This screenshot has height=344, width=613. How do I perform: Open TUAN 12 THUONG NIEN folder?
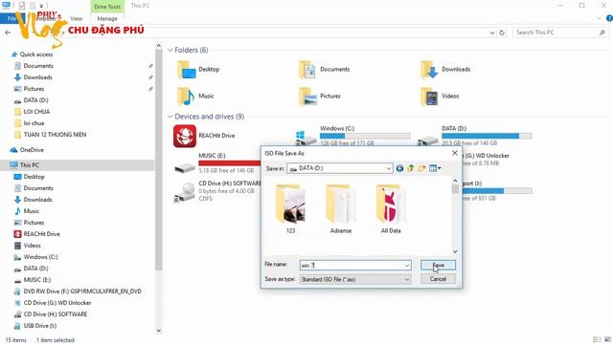55,135
